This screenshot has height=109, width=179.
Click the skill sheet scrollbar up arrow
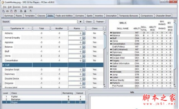175,21
